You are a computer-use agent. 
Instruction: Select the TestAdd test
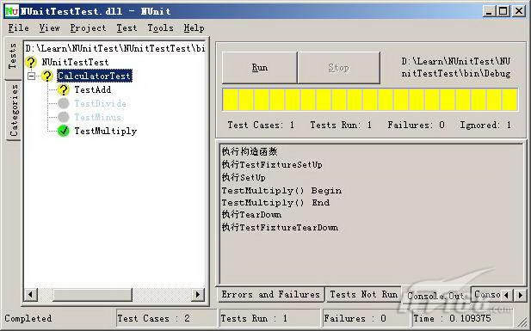click(92, 89)
